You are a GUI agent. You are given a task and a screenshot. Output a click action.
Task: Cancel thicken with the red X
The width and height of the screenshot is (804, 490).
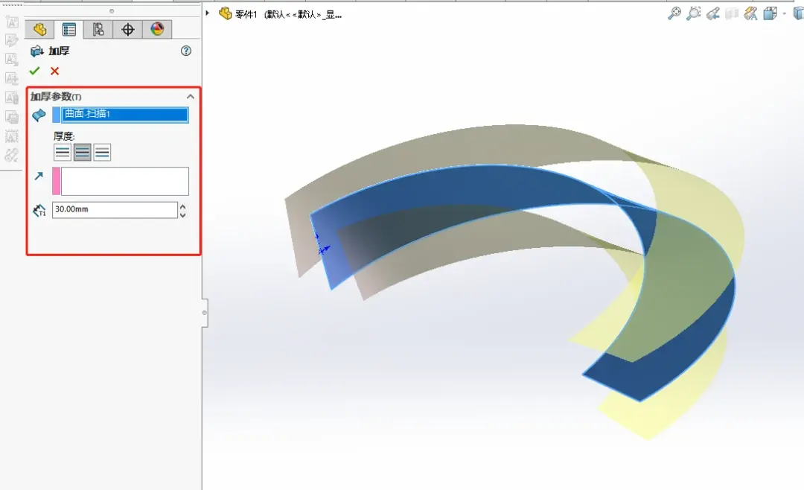pos(55,71)
